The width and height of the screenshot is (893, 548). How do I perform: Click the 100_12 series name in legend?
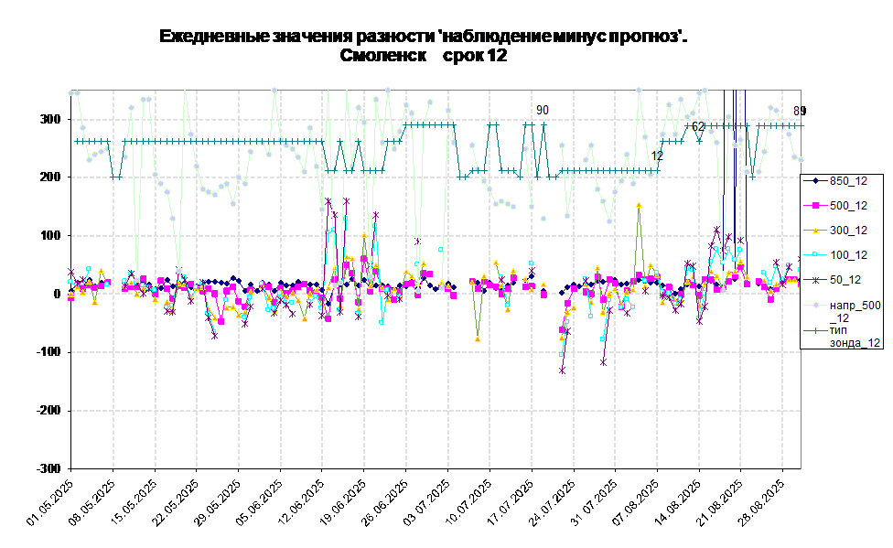848,255
